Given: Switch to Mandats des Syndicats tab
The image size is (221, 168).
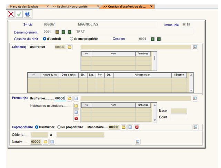Looking at the screenshot, I should 24,7.
